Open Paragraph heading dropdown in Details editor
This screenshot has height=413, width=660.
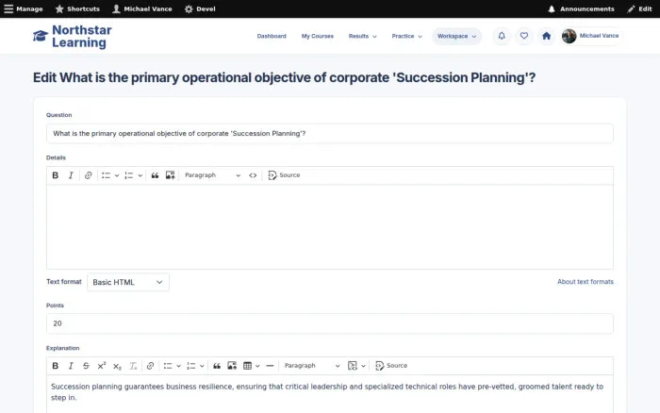tap(212, 175)
